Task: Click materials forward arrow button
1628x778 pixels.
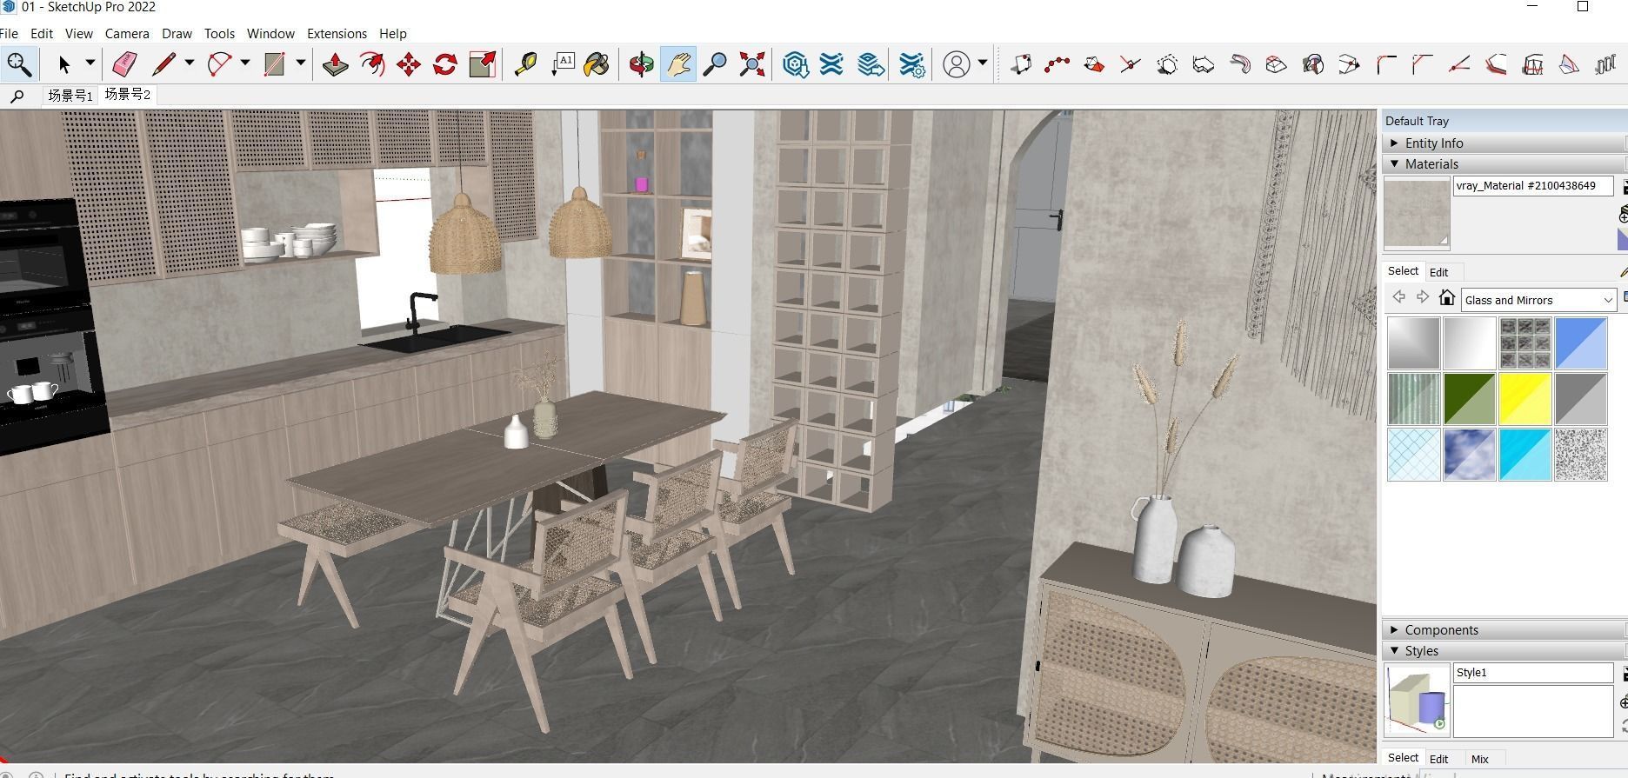Action: click(1423, 297)
